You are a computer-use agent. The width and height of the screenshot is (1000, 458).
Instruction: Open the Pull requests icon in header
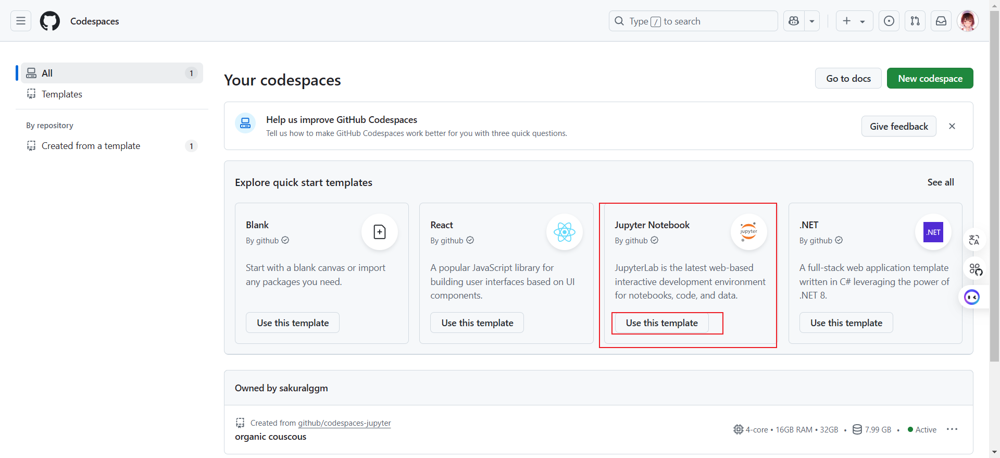coord(915,21)
